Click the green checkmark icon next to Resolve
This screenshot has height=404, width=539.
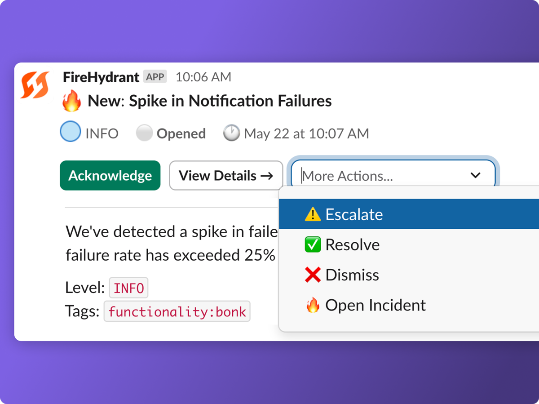coord(313,244)
